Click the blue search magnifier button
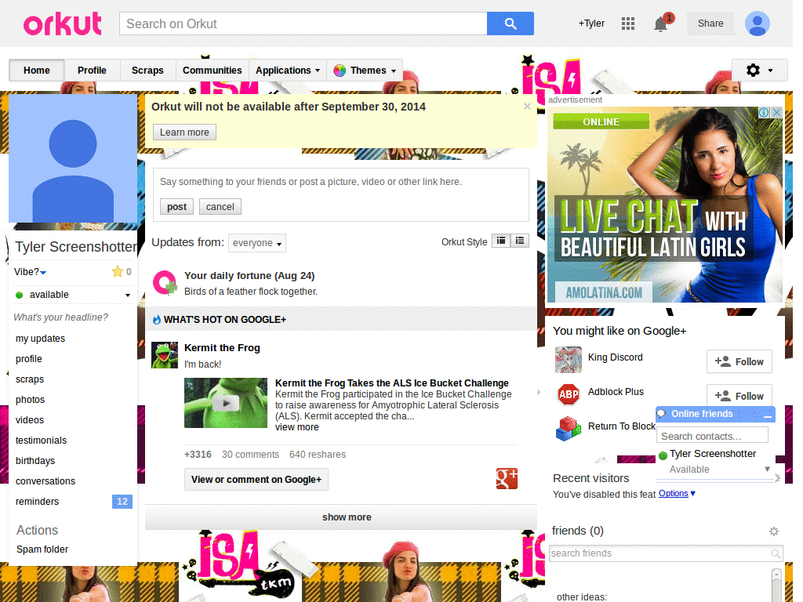The image size is (803, 602). pyautogui.click(x=510, y=24)
